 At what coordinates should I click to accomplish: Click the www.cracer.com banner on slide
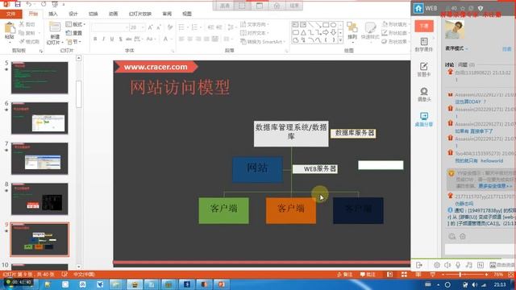pyautogui.click(x=156, y=67)
